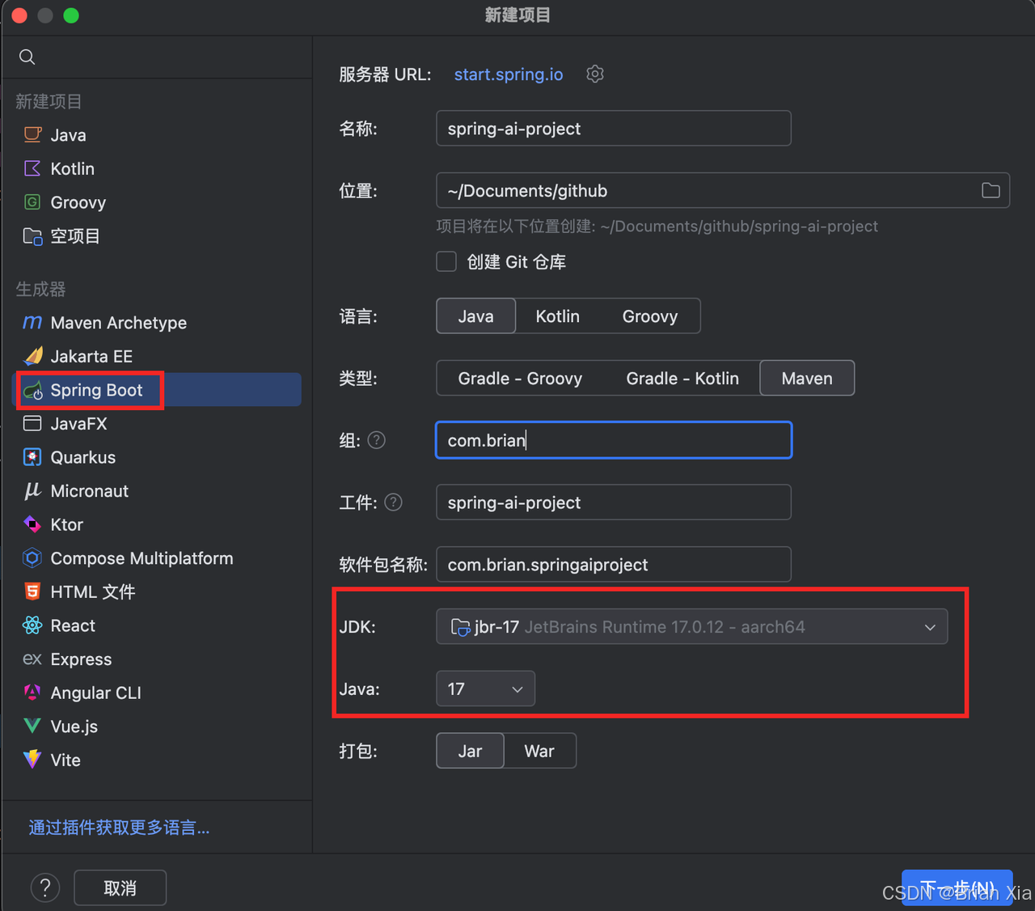Click the Vue.js text label
Image resolution: width=1035 pixels, height=911 pixels.
tap(74, 727)
